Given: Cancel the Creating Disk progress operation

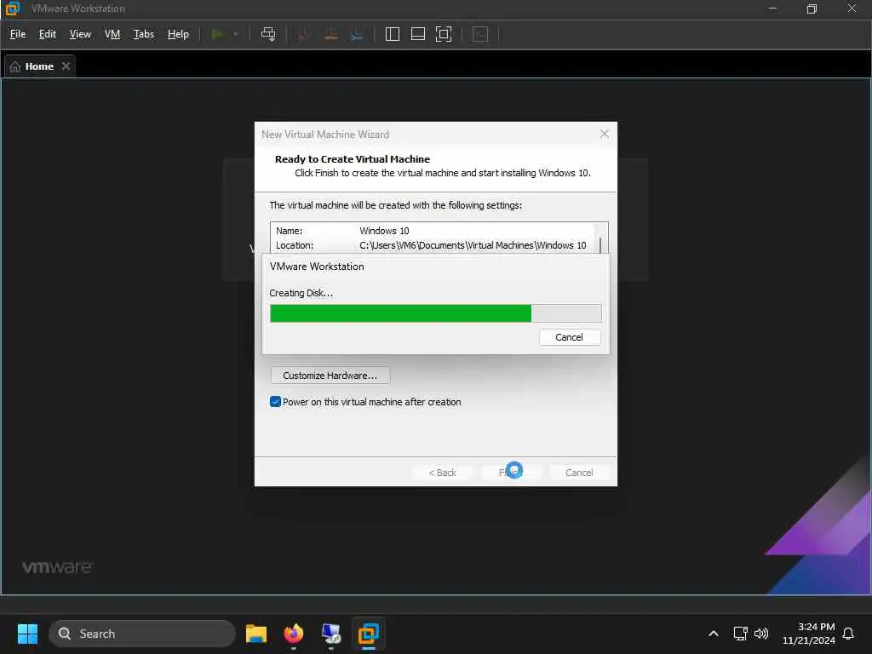Looking at the screenshot, I should pyautogui.click(x=570, y=337).
